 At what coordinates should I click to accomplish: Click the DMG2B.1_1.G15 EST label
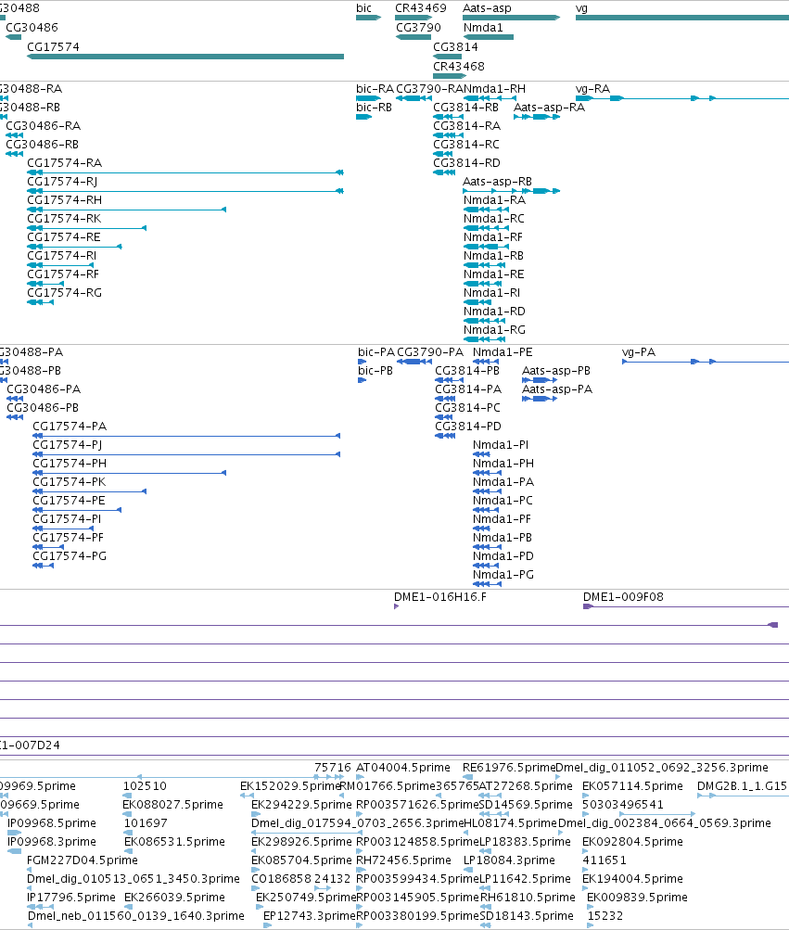[742, 786]
